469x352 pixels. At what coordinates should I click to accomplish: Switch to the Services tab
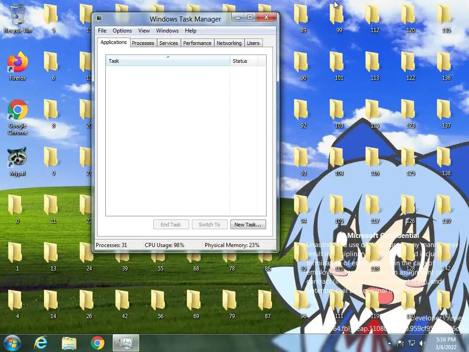[169, 43]
